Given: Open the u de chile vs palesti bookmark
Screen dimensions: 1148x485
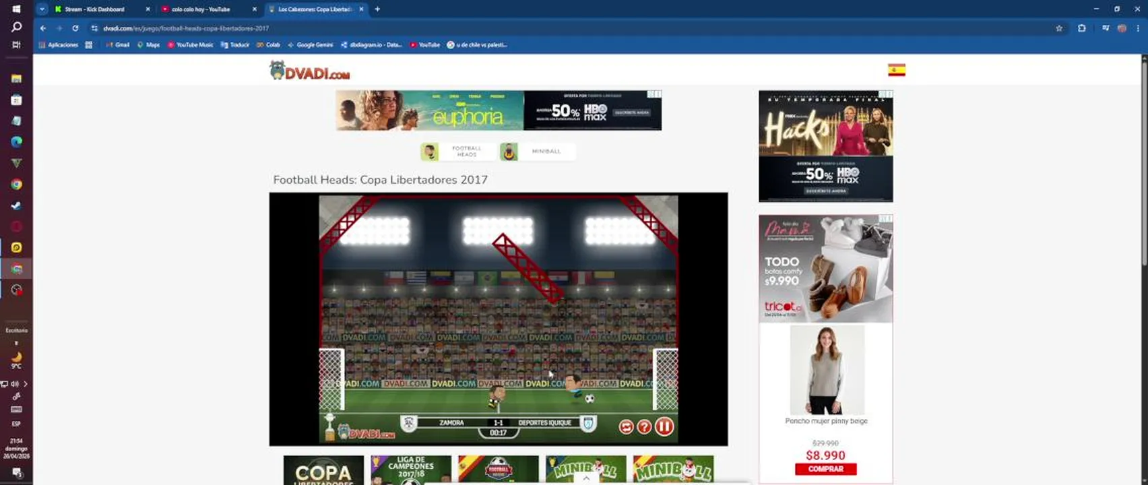Looking at the screenshot, I should tap(477, 45).
